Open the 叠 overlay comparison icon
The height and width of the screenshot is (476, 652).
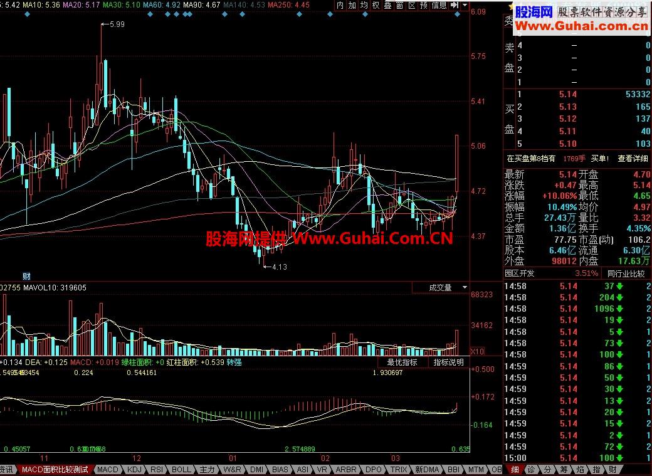386,5
